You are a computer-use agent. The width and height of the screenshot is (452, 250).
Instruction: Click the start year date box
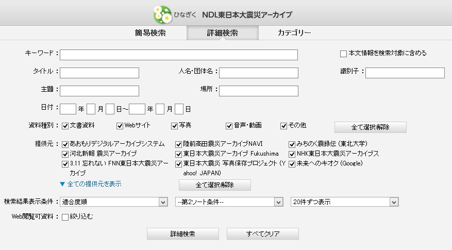[x=68, y=109]
